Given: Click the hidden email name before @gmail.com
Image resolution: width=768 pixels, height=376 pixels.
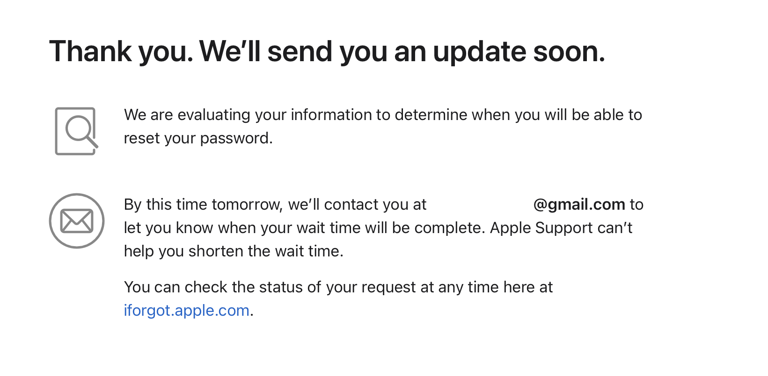Looking at the screenshot, I should [x=481, y=205].
